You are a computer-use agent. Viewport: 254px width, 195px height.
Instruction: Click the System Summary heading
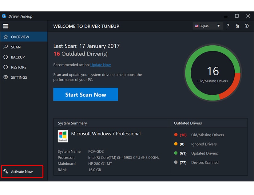[72, 123]
